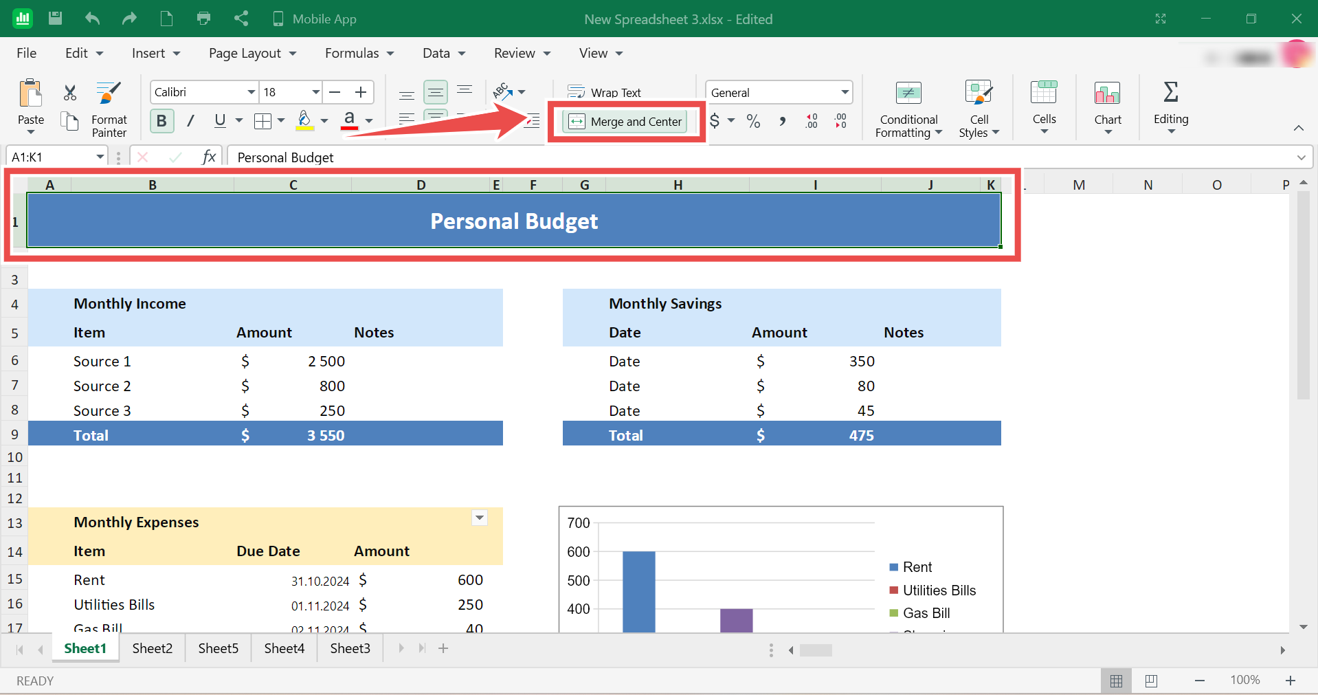Open the text orientation ABC options
This screenshot has height=695, width=1318.
point(509,91)
